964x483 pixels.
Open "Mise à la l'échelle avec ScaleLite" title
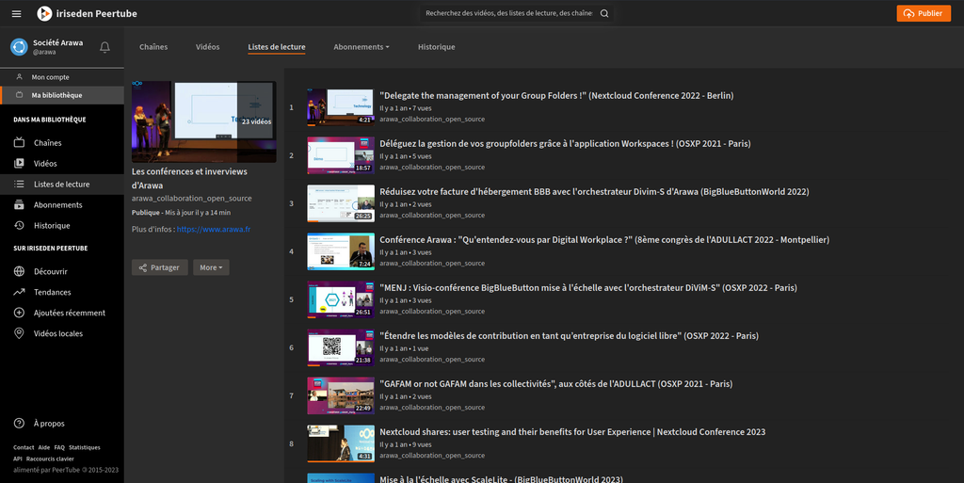501,478
